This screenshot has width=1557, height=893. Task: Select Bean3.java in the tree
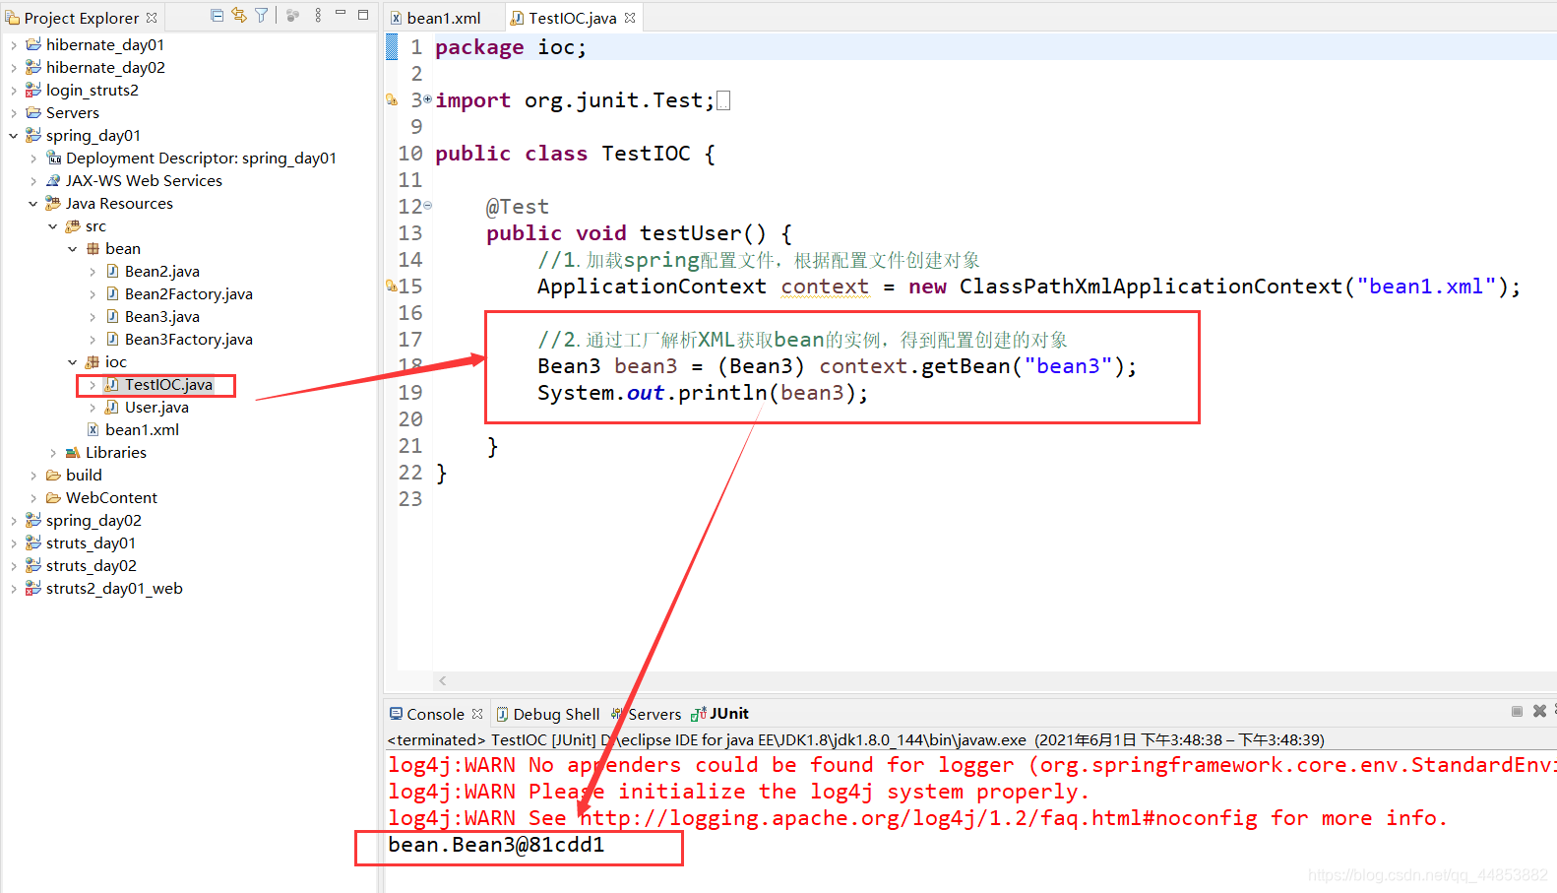pos(162,317)
